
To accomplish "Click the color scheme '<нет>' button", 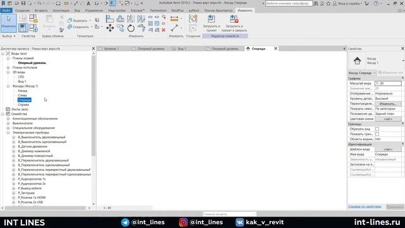I will pos(388,119).
